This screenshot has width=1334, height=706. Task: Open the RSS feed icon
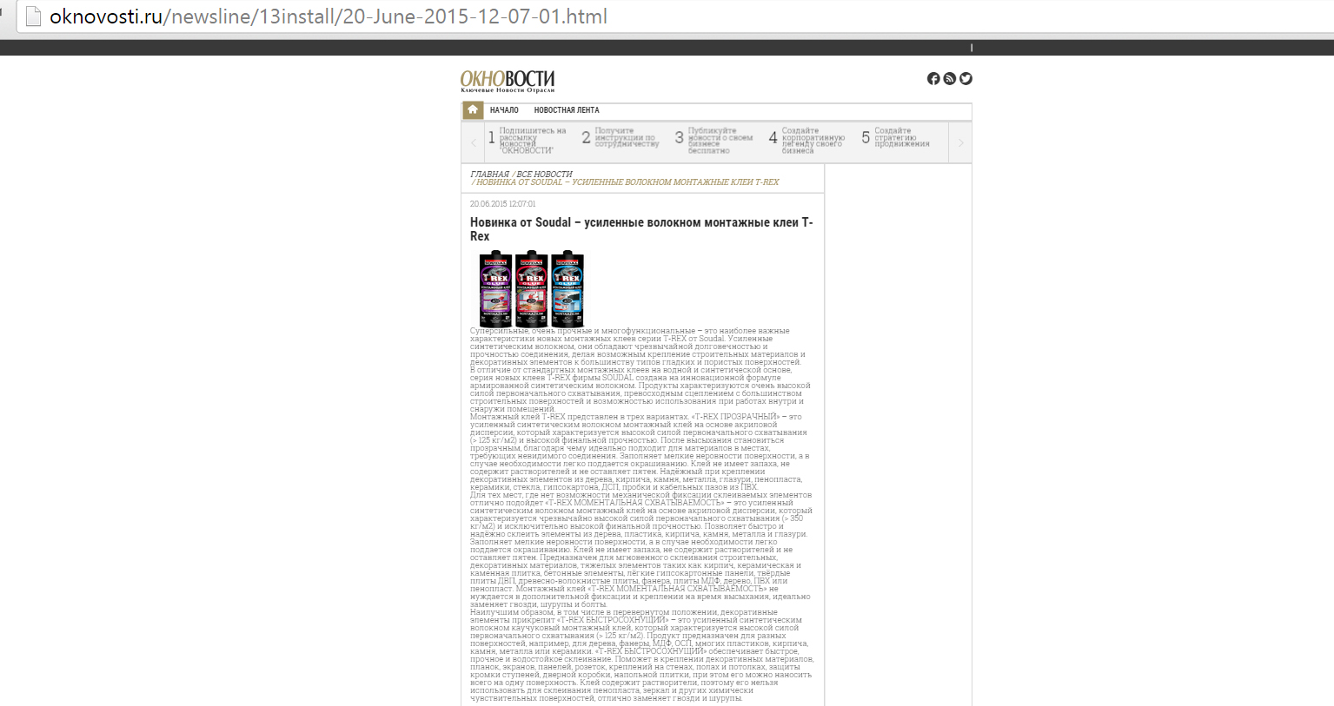950,79
